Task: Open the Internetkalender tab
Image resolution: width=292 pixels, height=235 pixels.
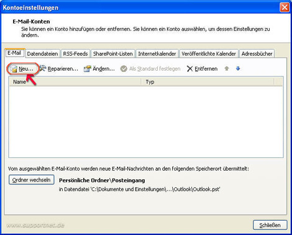Action: pyautogui.click(x=157, y=54)
